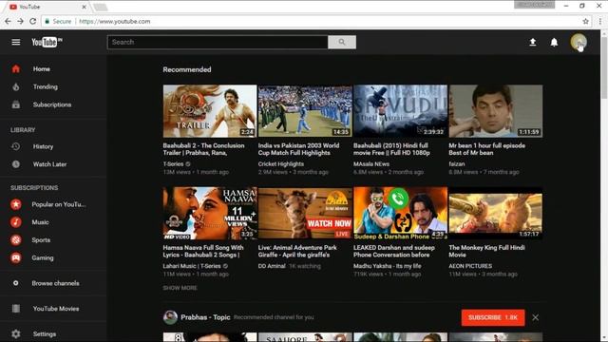
Task: Click the SHOW MORE link
Action: click(x=180, y=288)
